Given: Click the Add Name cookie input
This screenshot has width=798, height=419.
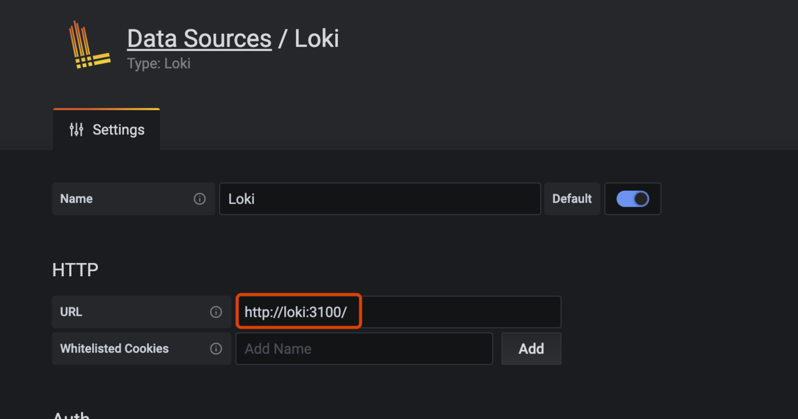Looking at the screenshot, I should (x=363, y=349).
